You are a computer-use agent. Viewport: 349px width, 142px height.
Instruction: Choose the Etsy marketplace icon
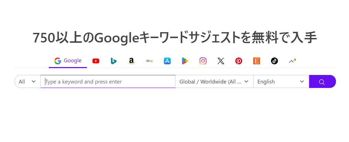[x=257, y=61]
